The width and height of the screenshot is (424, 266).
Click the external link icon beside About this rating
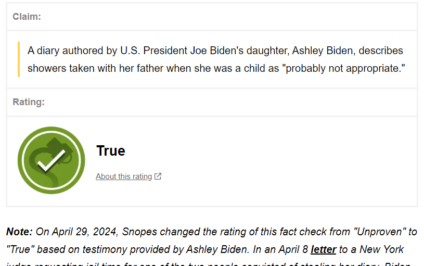tap(158, 176)
